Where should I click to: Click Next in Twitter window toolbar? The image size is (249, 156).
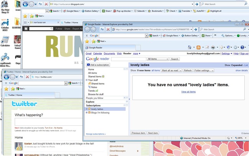coord(21,89)
